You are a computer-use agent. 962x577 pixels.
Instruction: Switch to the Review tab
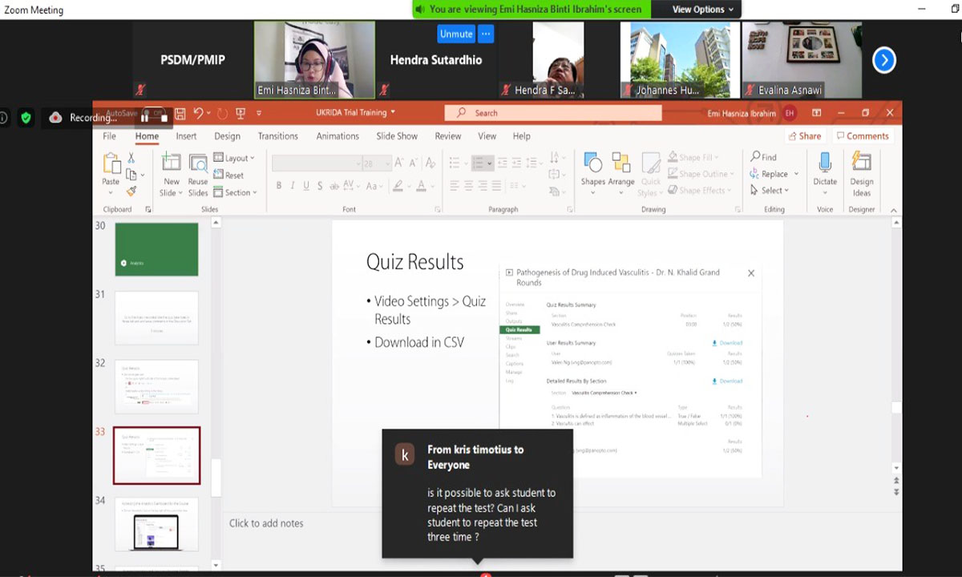coord(448,136)
